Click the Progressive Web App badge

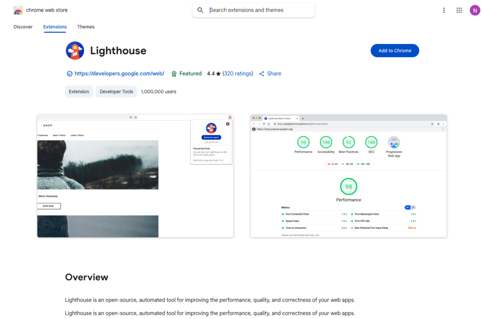tap(394, 143)
